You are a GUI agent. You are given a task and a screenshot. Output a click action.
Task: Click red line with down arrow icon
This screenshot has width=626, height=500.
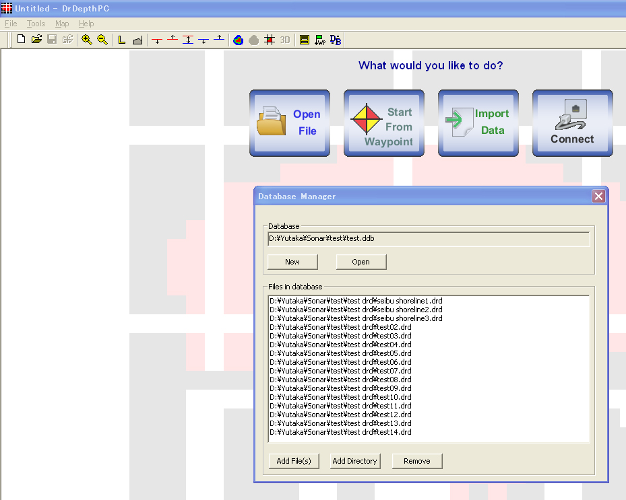[157, 40]
